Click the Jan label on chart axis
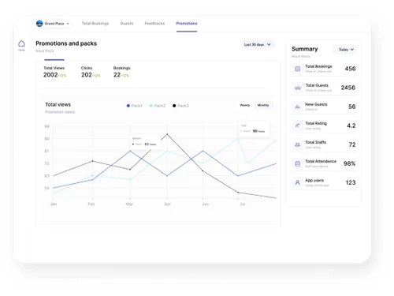 pyautogui.click(x=54, y=204)
